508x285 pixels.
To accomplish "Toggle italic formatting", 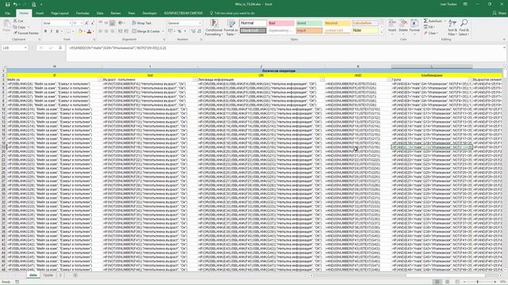I will click(51, 32).
